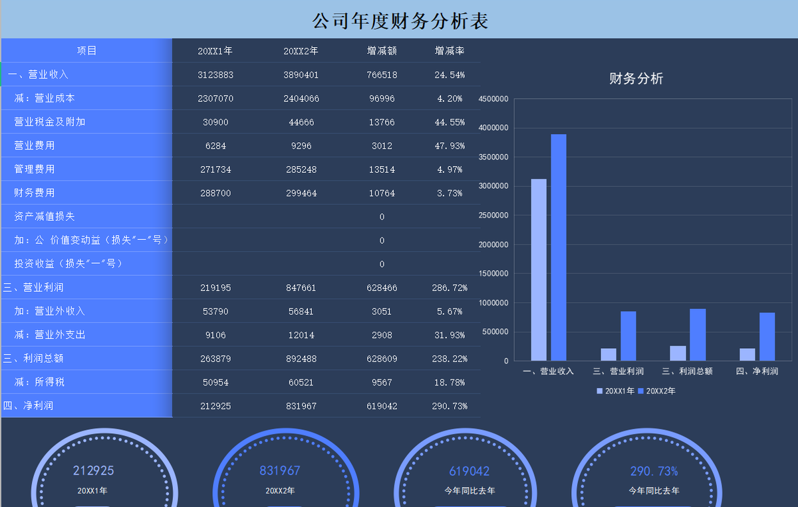The width and height of the screenshot is (798, 507).
Task: Select the 投资收益 row label
Action: (69, 264)
